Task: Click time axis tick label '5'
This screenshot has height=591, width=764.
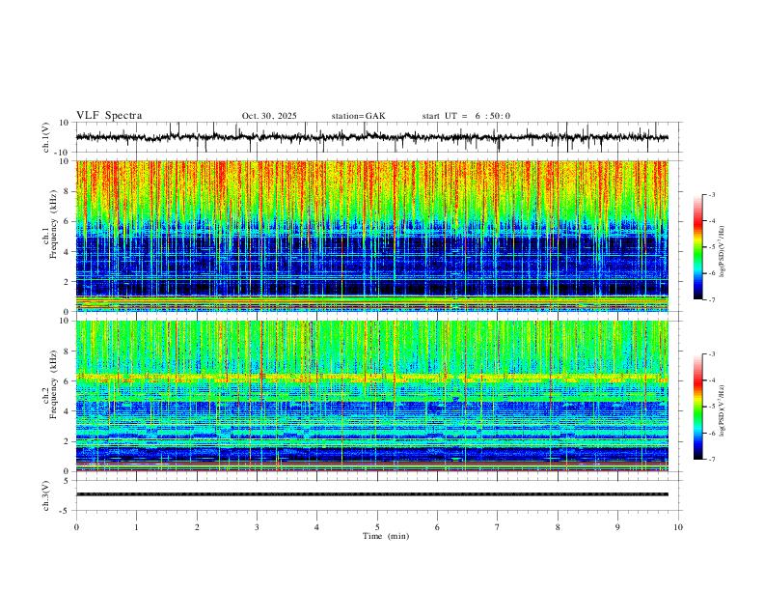Action: click(377, 527)
